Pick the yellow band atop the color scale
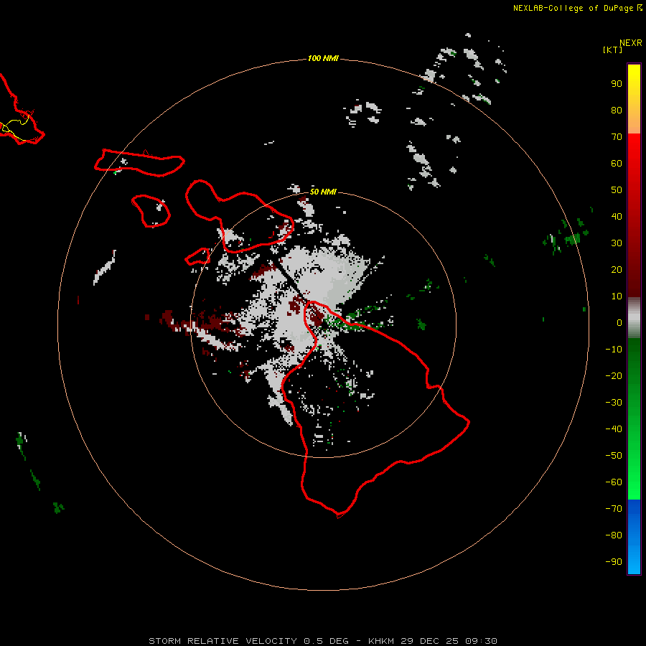The image size is (646, 646). click(x=634, y=99)
